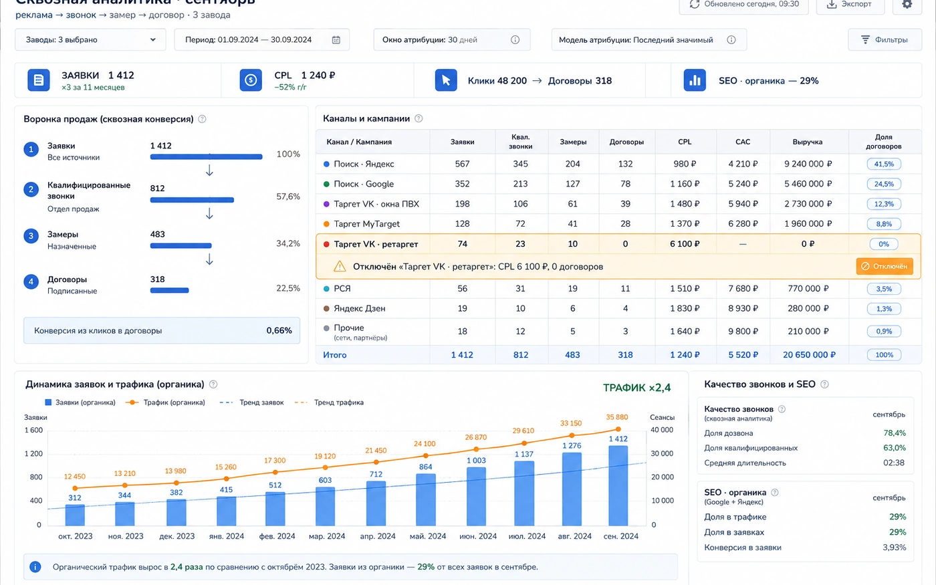Click the coin icon on the CPL card
936x585 pixels.
point(251,80)
